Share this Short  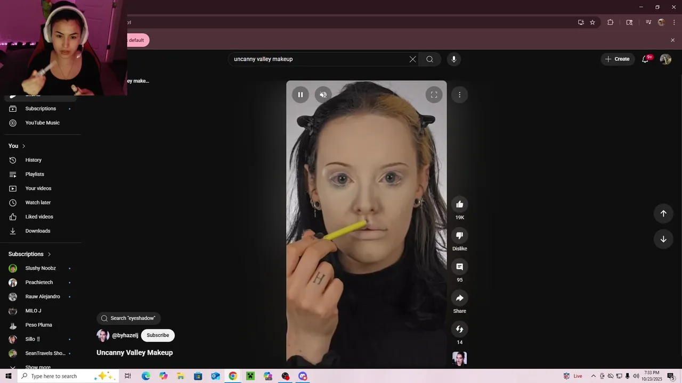pyautogui.click(x=460, y=298)
